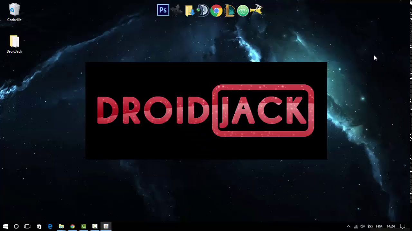Launch TeamSpeak from the dock
This screenshot has width=412, height=231.
203,11
